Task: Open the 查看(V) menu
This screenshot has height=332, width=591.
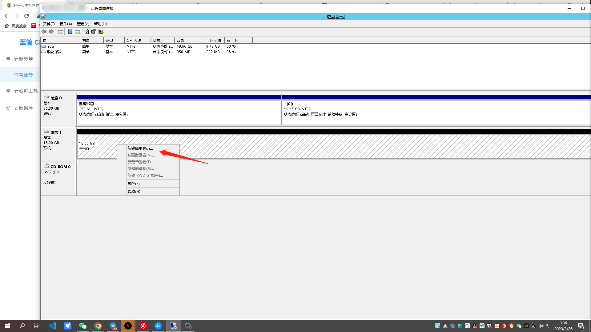Action: click(83, 24)
